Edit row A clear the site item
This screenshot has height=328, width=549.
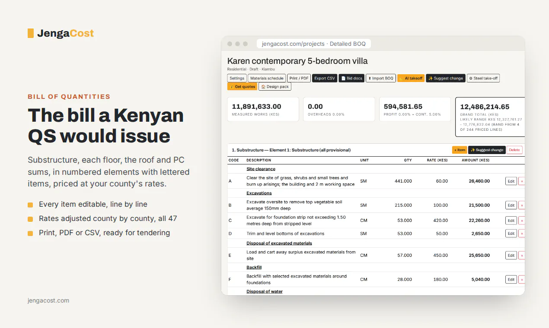coord(511,181)
